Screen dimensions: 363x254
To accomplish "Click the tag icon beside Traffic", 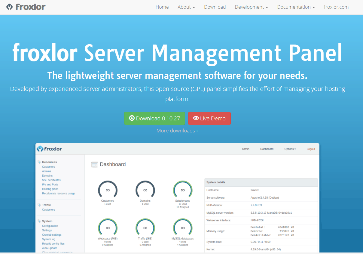I will click(x=39, y=205).
